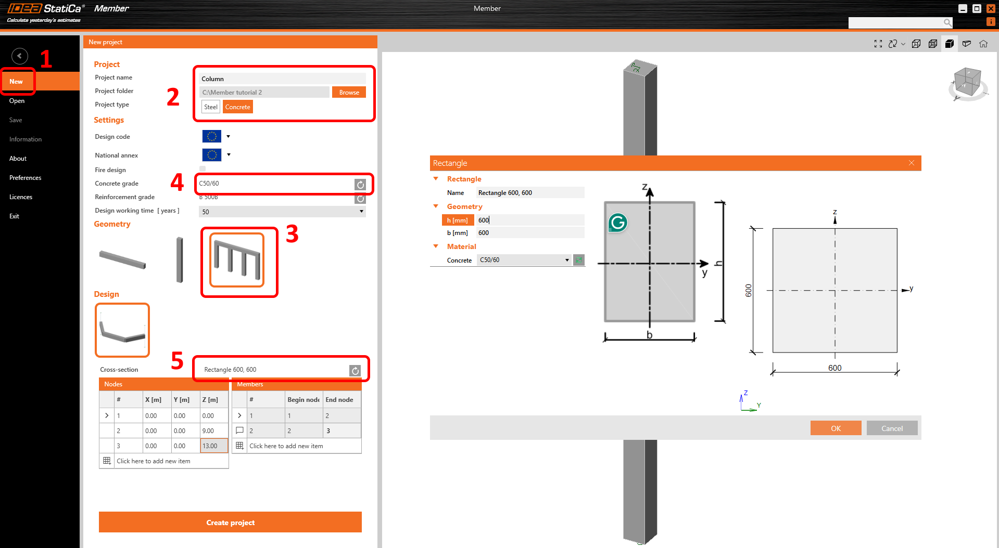Click the Z cell showing 9.00
Image resolution: width=999 pixels, height=548 pixels.
point(214,430)
